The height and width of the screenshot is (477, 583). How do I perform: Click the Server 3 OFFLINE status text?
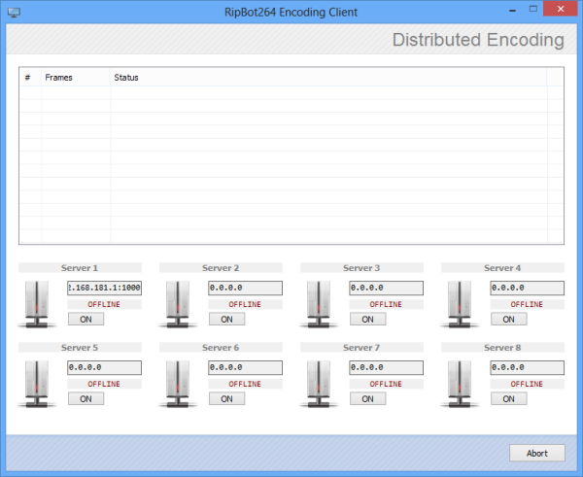point(386,304)
